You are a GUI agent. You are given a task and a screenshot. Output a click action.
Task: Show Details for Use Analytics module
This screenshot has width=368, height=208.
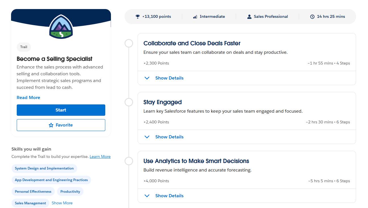click(169, 196)
